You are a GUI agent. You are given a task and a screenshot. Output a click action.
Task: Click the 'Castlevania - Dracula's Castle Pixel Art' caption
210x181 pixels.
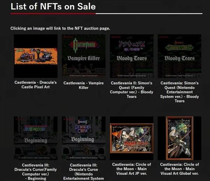pyautogui.click(x=36, y=85)
